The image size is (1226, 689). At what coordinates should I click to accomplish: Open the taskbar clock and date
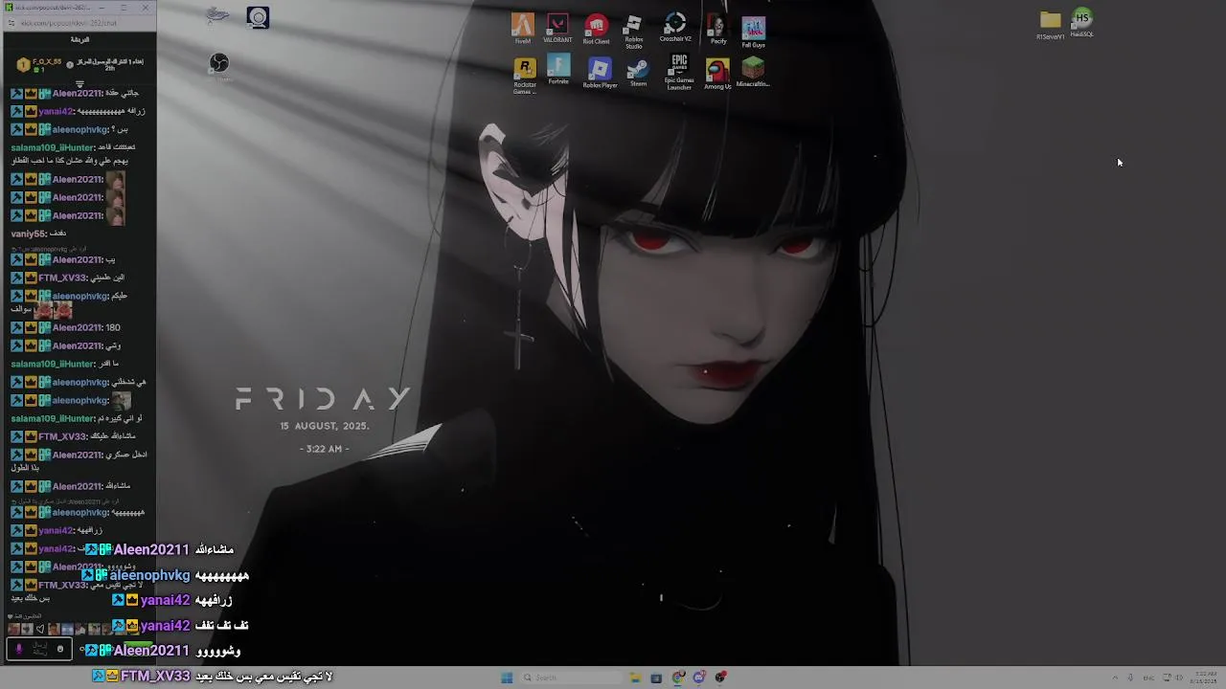coord(1205,678)
